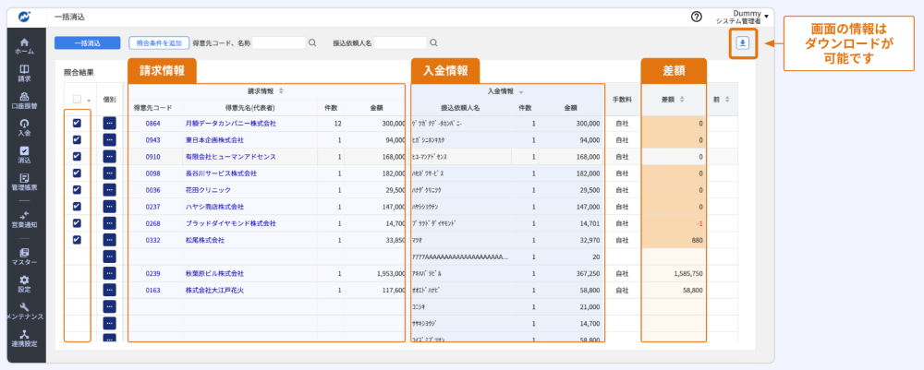Image resolution: width=924 pixels, height=370 pixels.
Task: Click the search icon beside 振込依頼人名
Action: pyautogui.click(x=433, y=42)
